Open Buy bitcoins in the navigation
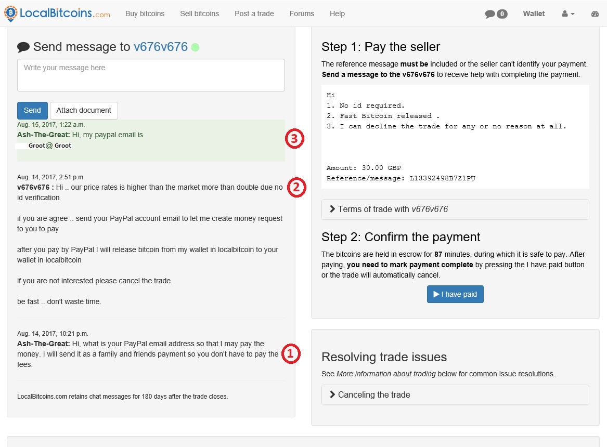 click(x=145, y=14)
